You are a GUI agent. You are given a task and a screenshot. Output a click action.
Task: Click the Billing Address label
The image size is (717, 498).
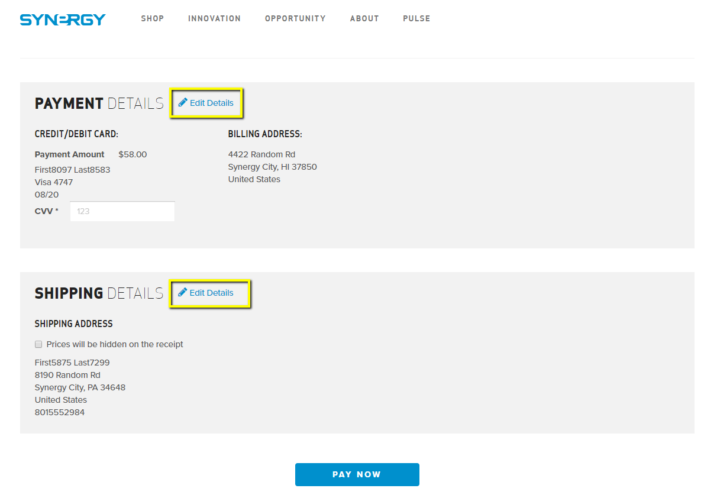(x=265, y=134)
